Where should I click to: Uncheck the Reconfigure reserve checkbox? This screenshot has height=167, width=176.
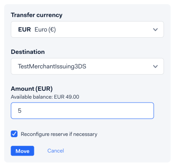point(14,134)
